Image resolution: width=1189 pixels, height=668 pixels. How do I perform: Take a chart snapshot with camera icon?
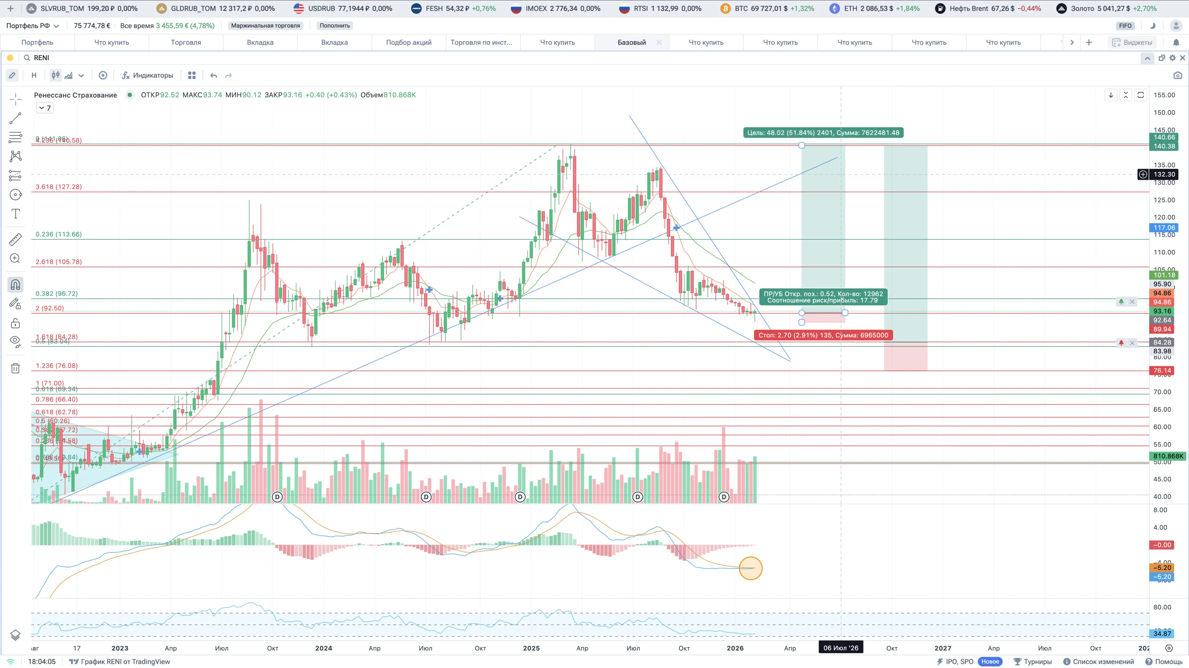(x=1178, y=75)
